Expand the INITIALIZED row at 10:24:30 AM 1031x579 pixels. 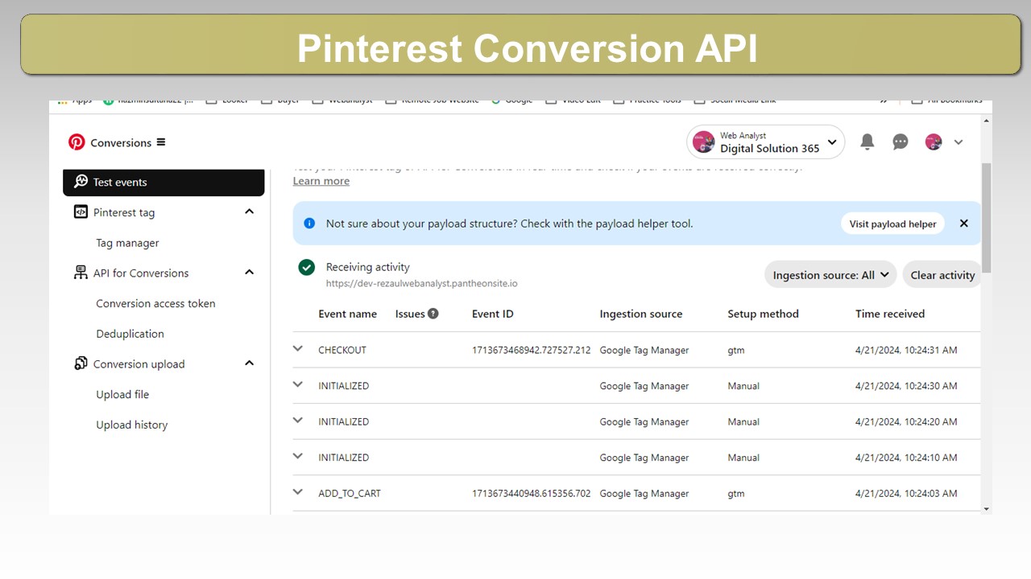coord(298,384)
